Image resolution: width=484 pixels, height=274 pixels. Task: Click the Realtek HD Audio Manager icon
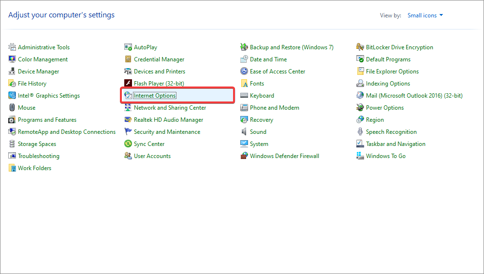[x=128, y=119]
